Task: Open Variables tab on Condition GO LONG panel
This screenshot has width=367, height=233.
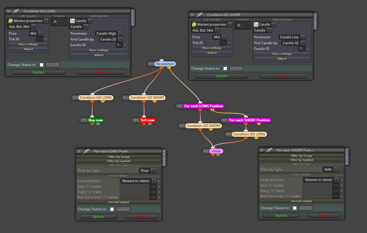Action: (133, 18)
